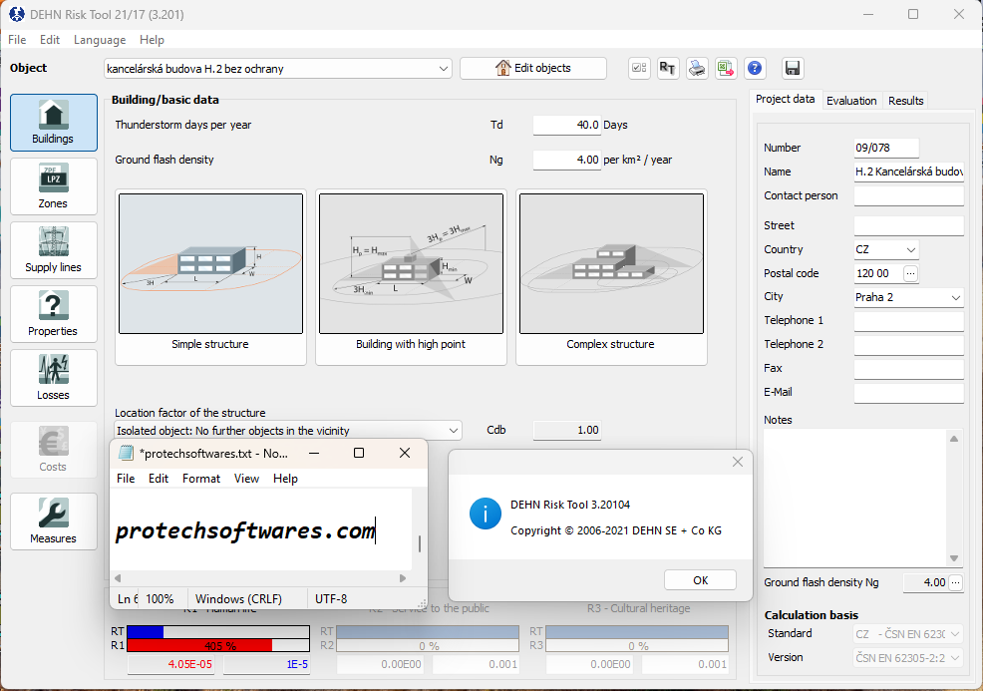983x691 pixels.
Task: Click the printer icon in the toolbar
Action: 697,68
